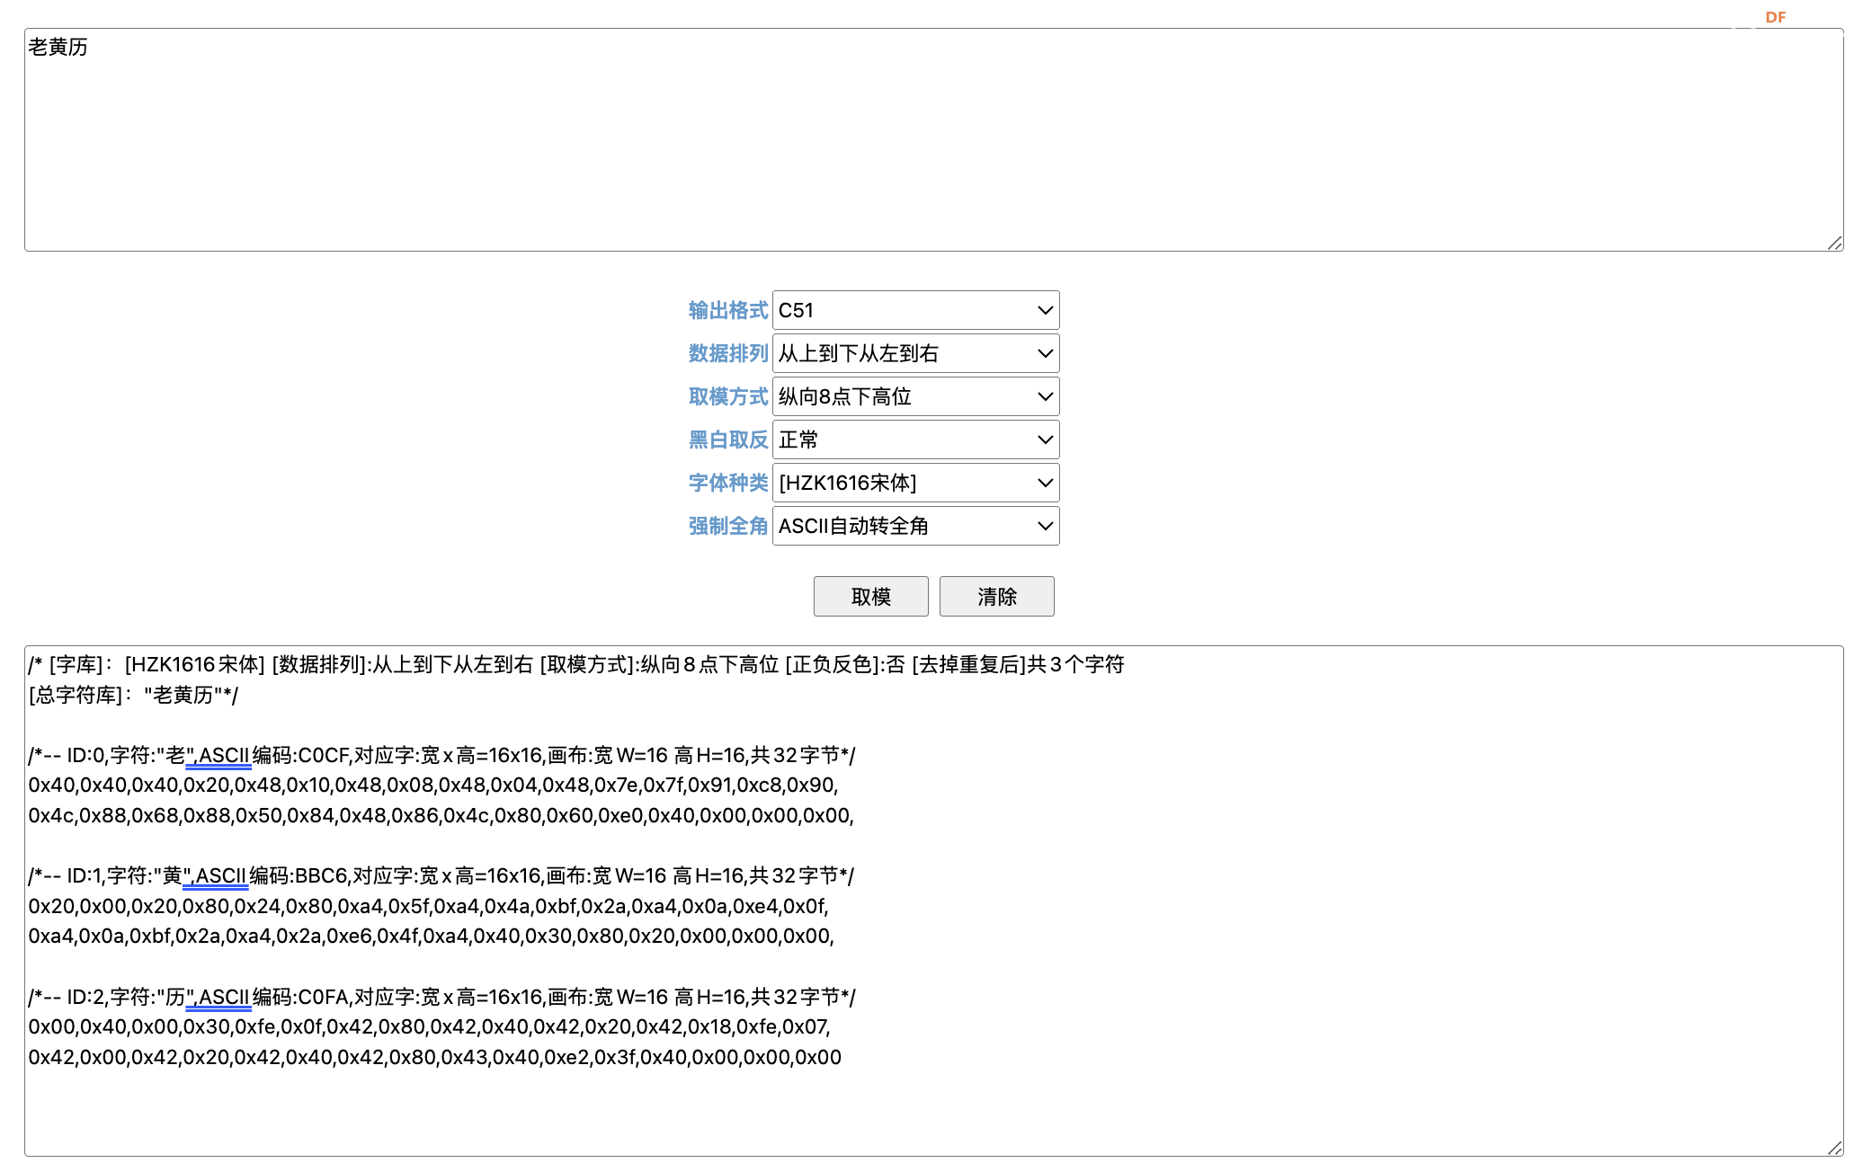Image resolution: width=1863 pixels, height=1163 pixels.
Task: Open the 数据排列 dropdown
Action: click(x=915, y=353)
